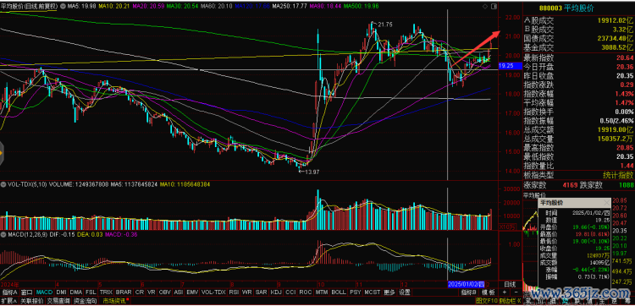Image resolution: width=635 pixels, height=306 pixels.
Task: Close the 侧边栏 sidebar with X
Action: 518,301
